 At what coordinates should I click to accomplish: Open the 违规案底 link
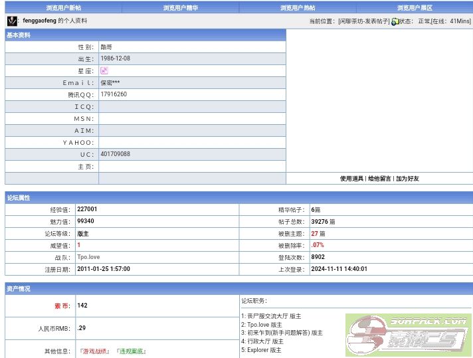(x=132, y=351)
